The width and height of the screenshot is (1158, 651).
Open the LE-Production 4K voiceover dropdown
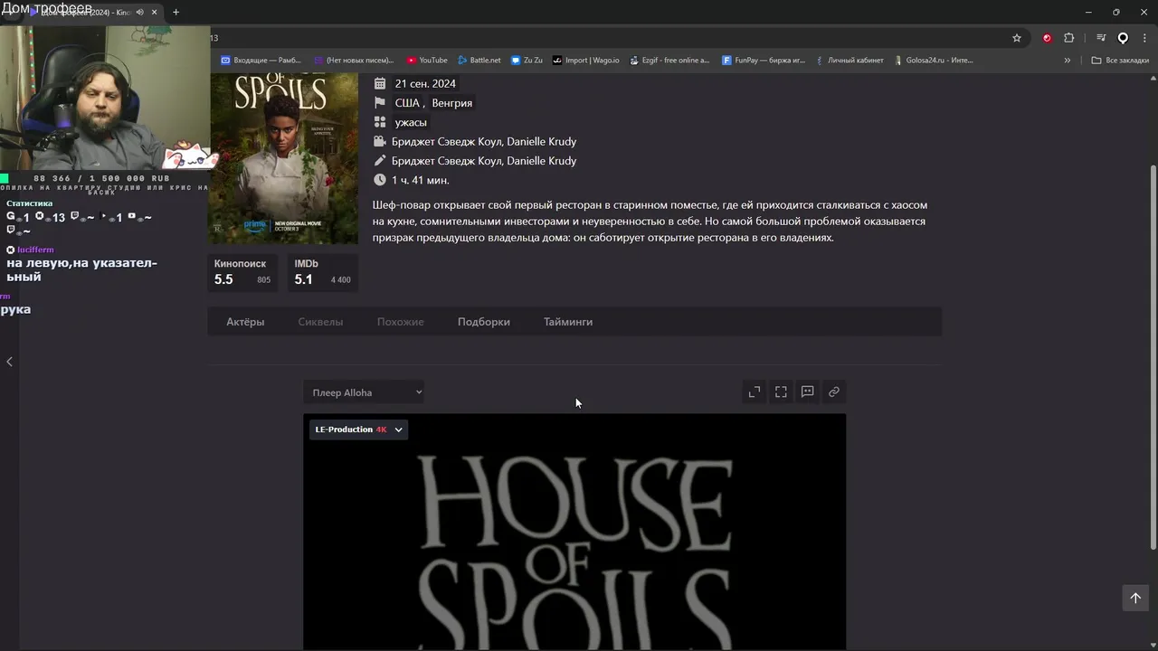pos(358,429)
